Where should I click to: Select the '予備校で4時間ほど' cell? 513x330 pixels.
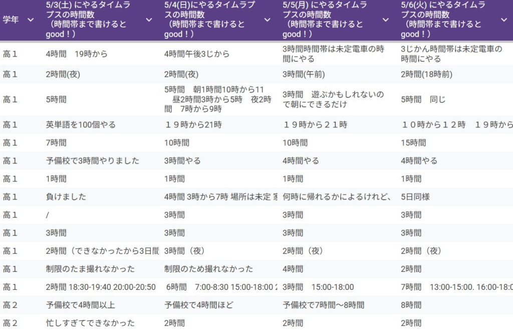[x=199, y=305]
